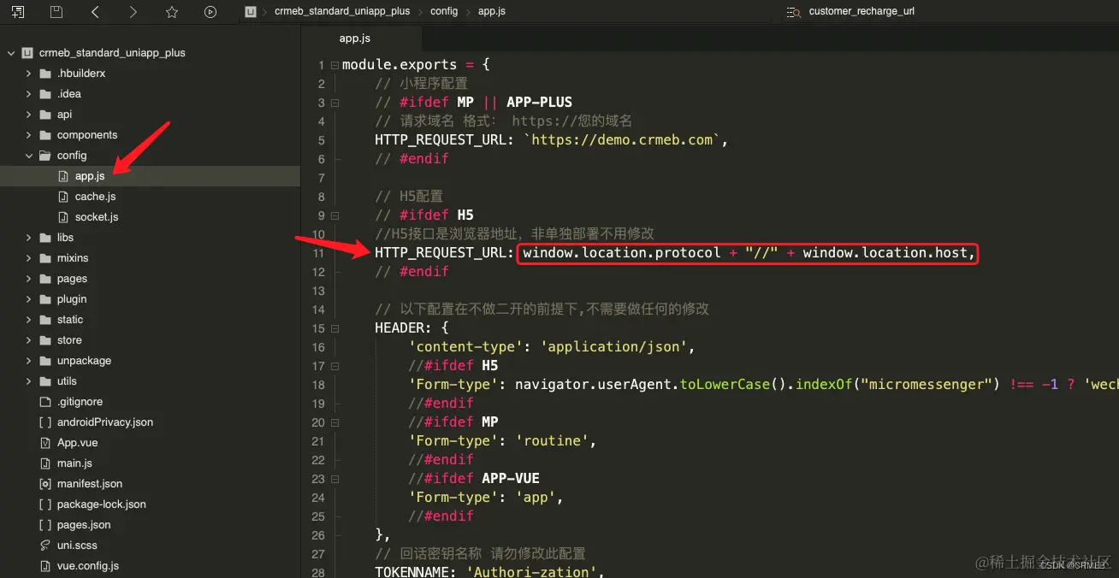Expand the api folder chevron
The image size is (1119, 578).
[x=29, y=115]
